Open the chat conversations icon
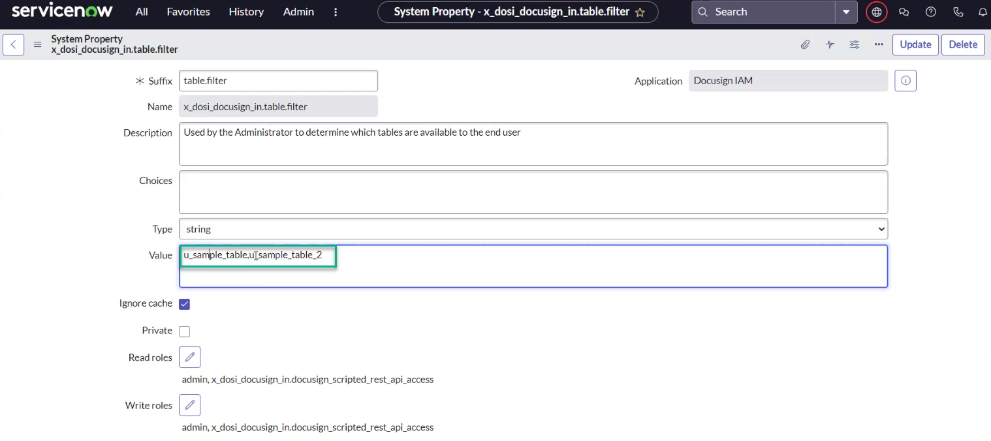Viewport: 991px width, 441px height. click(x=904, y=12)
